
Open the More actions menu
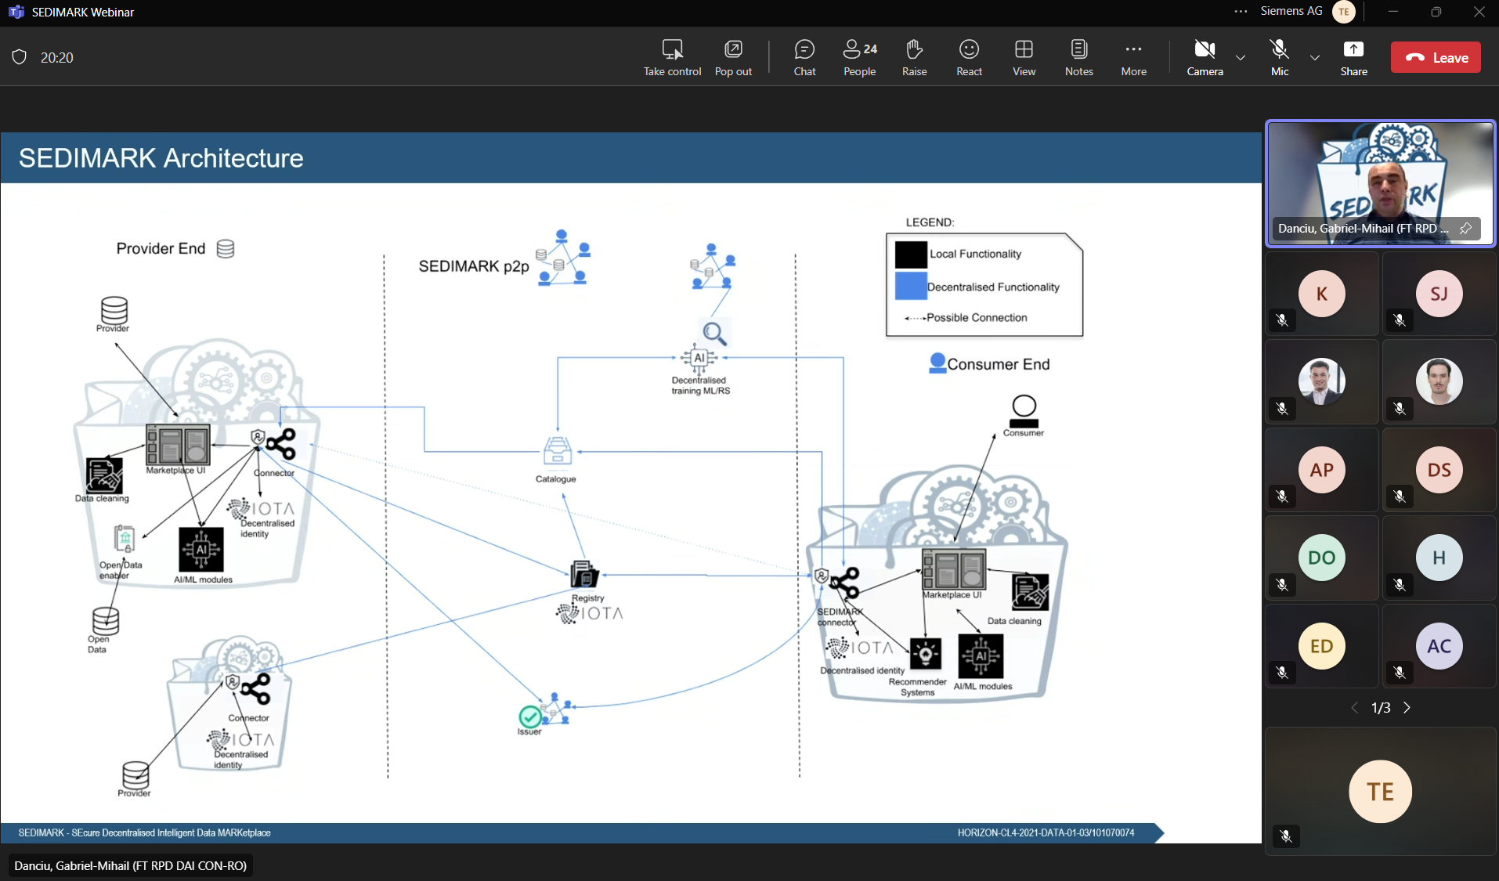1133,58
